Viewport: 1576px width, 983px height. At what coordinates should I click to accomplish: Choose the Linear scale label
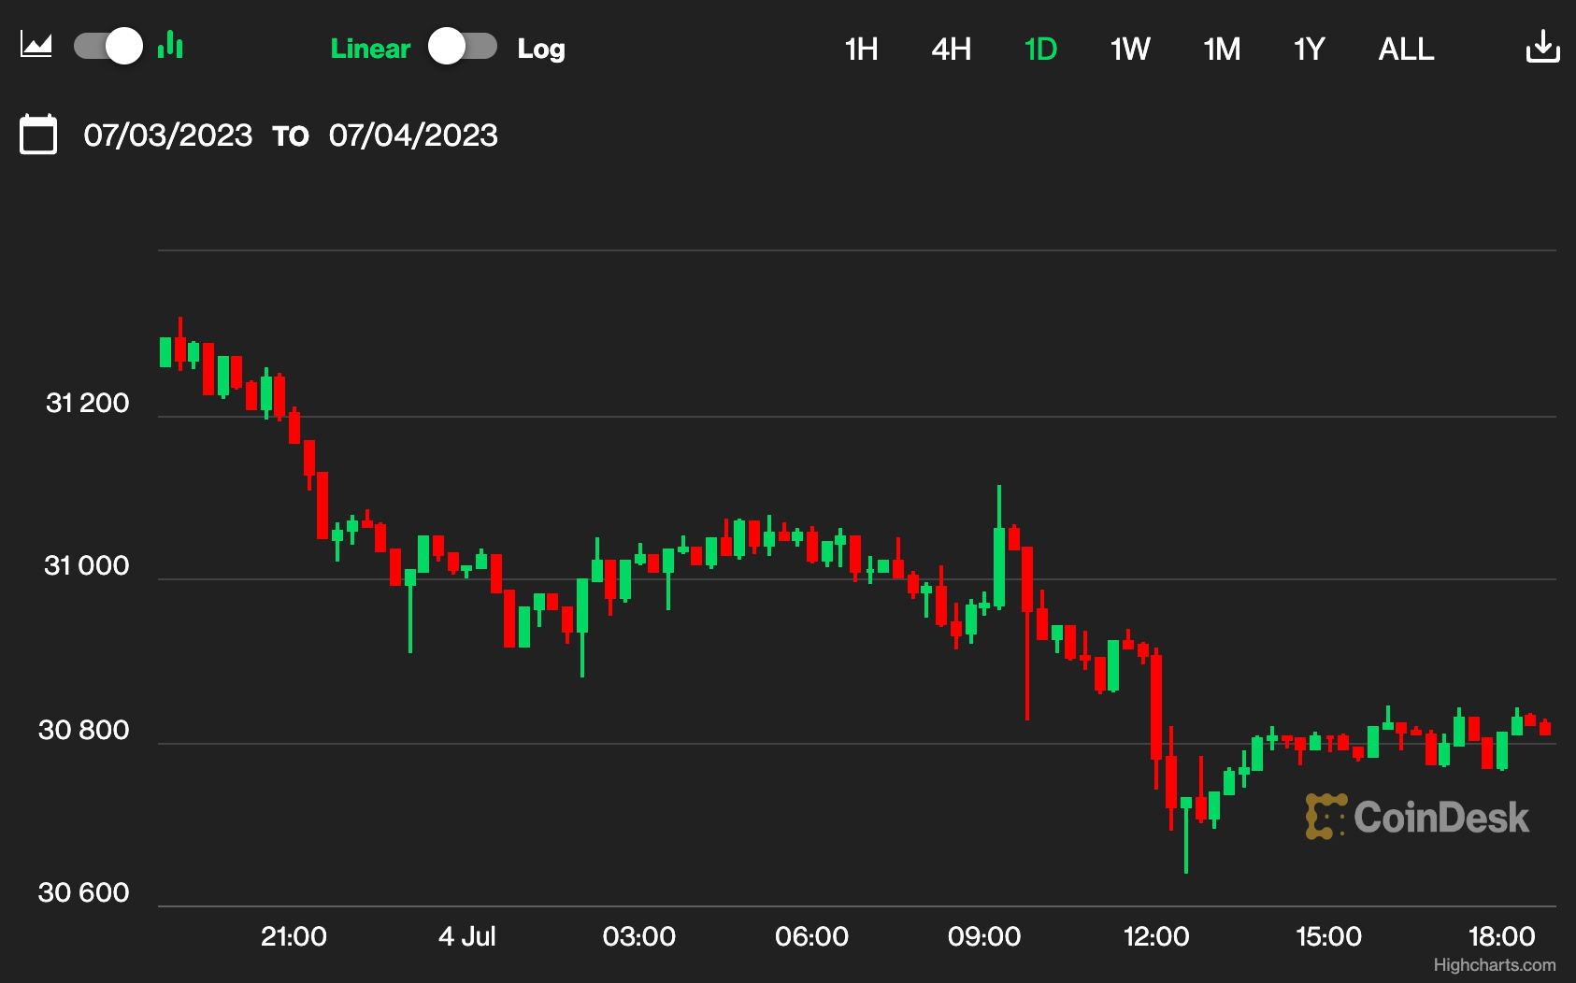[x=370, y=49]
